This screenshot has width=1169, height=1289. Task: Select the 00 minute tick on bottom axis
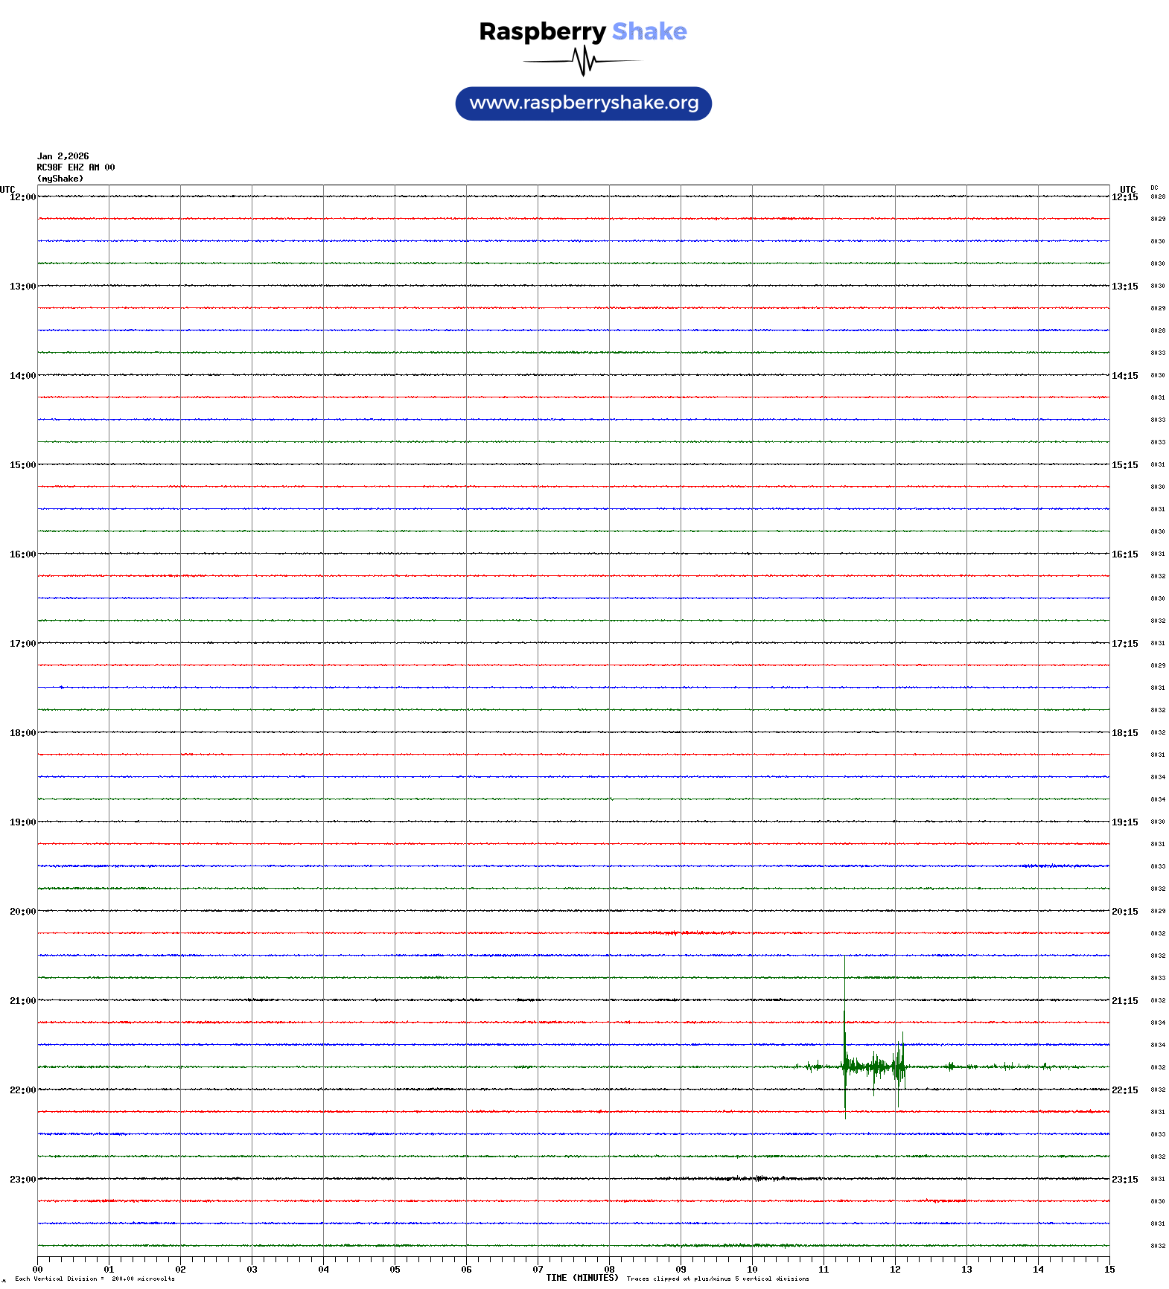[37, 1269]
